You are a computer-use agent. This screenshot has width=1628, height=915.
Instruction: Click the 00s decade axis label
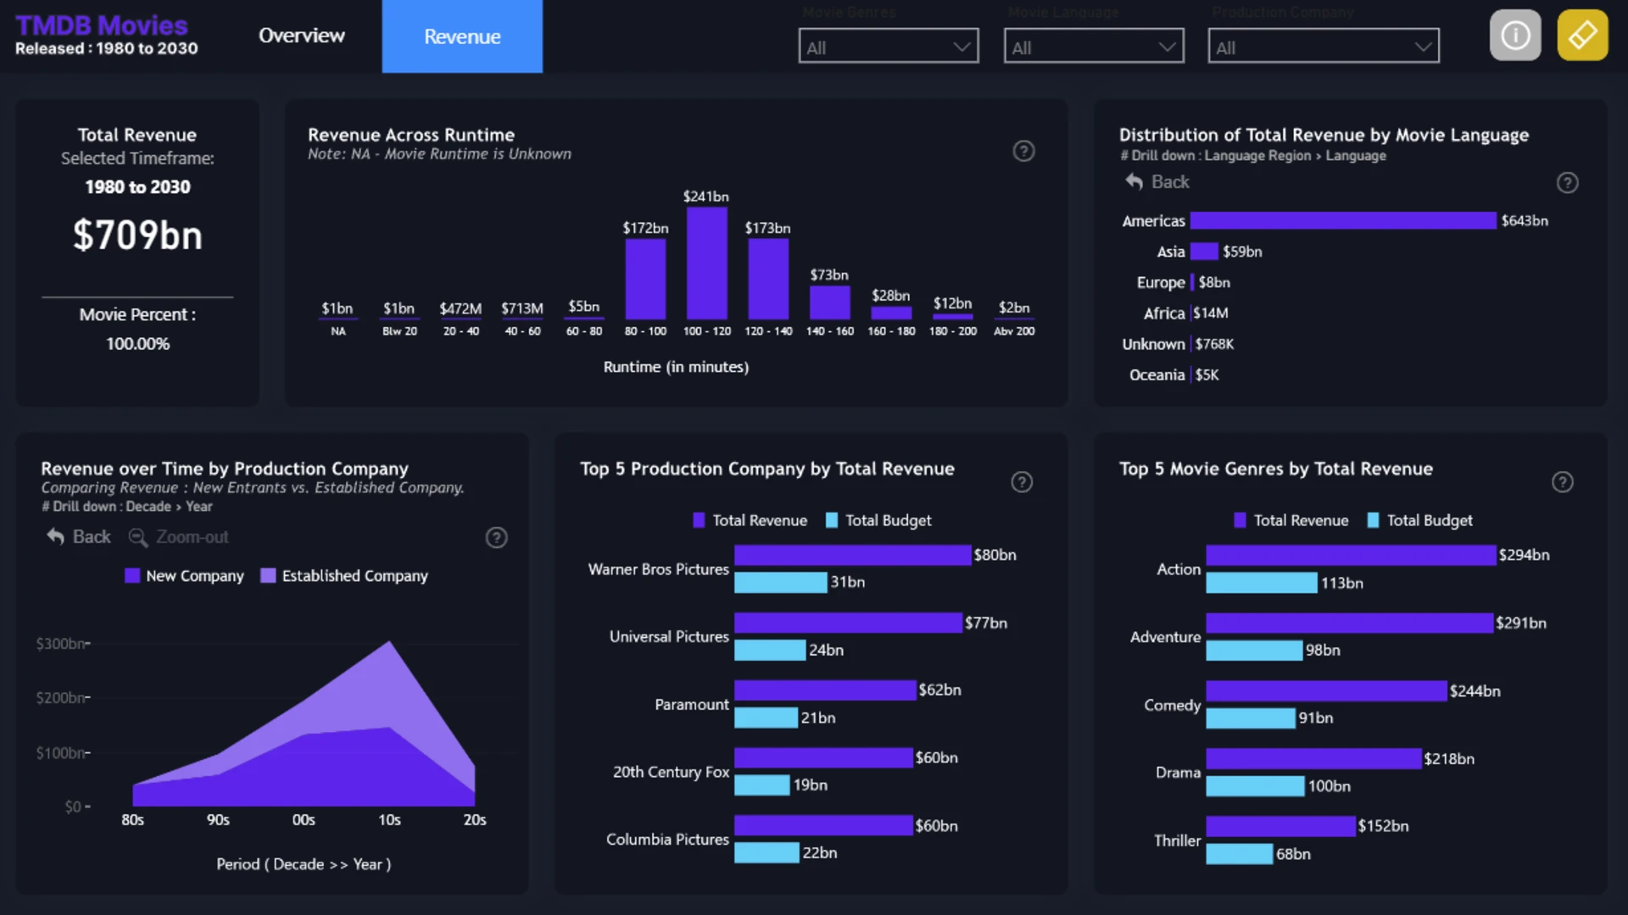304,820
